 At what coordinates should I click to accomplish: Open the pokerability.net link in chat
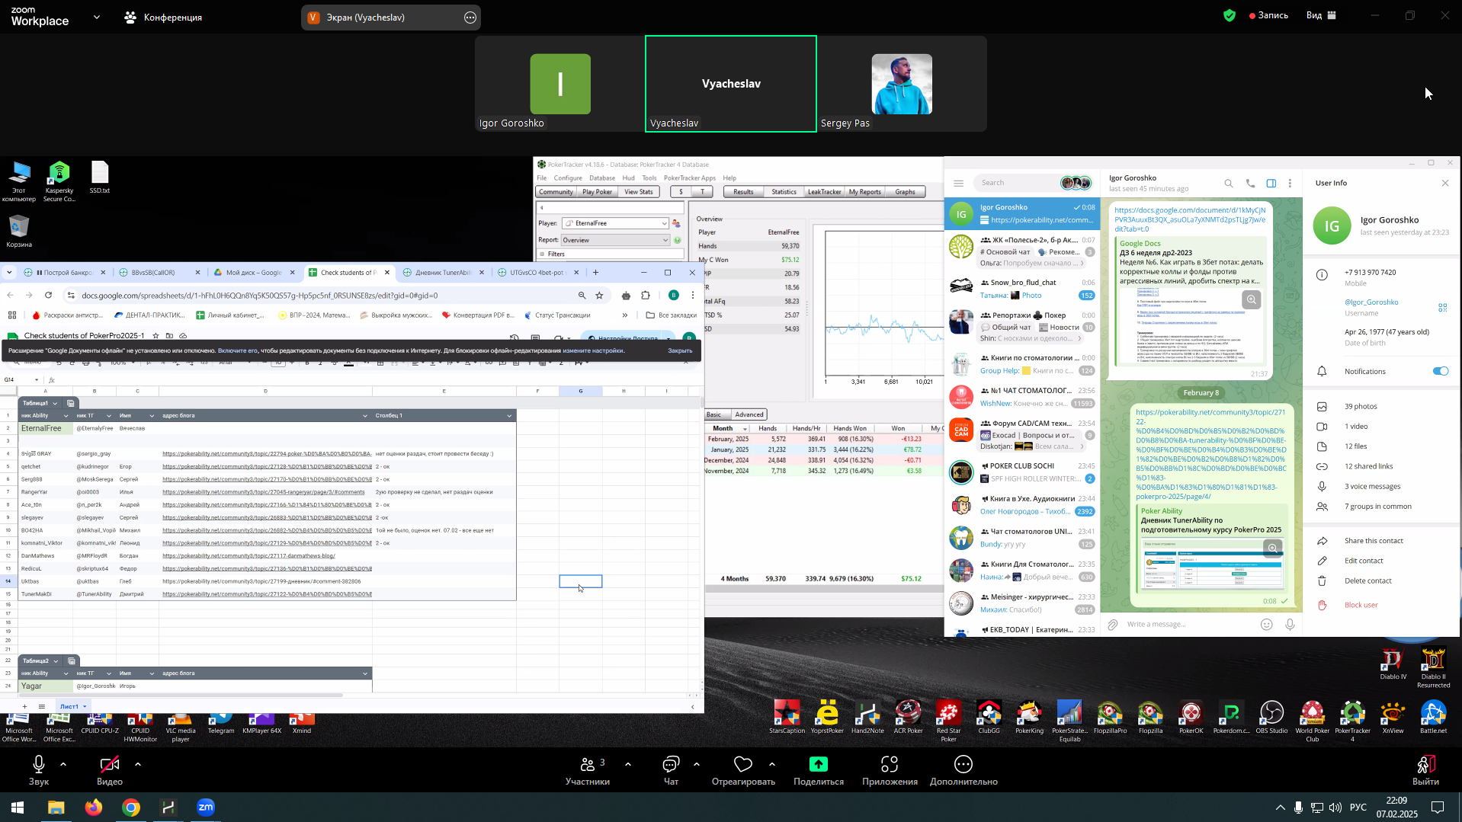[1210, 454]
